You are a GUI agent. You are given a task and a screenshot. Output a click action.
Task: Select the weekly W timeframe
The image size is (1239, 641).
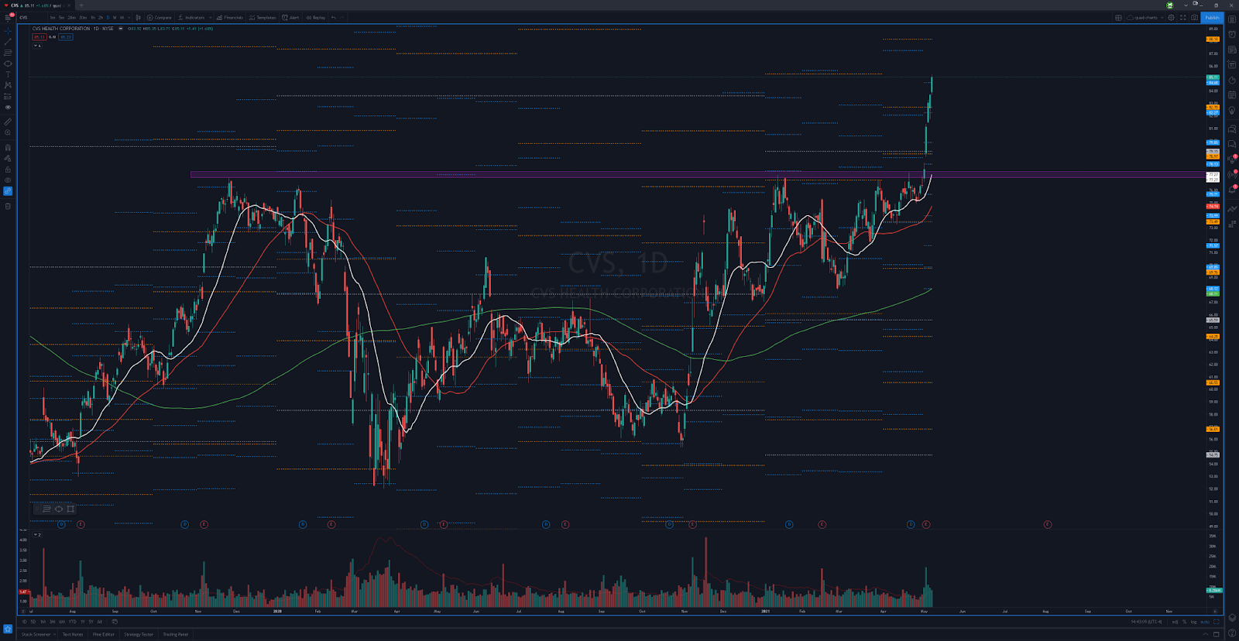pos(115,18)
